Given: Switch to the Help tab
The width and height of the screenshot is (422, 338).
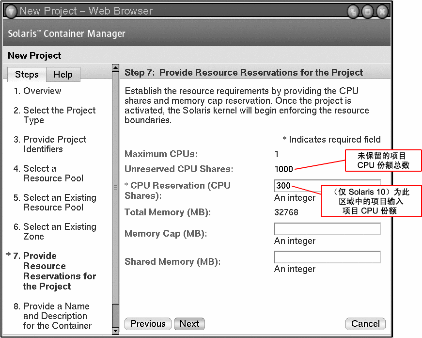Looking at the screenshot, I should (63, 74).
